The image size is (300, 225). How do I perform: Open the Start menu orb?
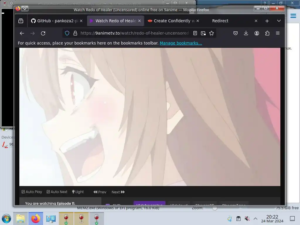tap(6, 219)
